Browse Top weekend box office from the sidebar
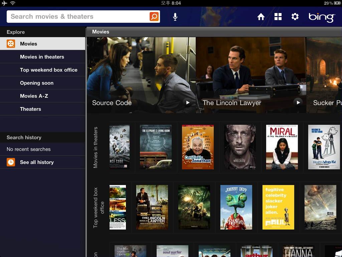This screenshot has height=257, width=342. pyautogui.click(x=48, y=70)
